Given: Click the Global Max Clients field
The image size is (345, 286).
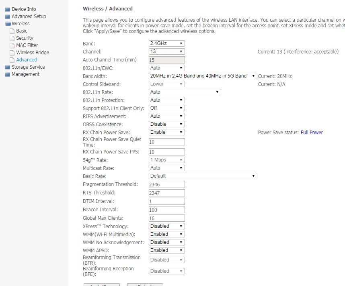Looking at the screenshot, I should [167, 218].
